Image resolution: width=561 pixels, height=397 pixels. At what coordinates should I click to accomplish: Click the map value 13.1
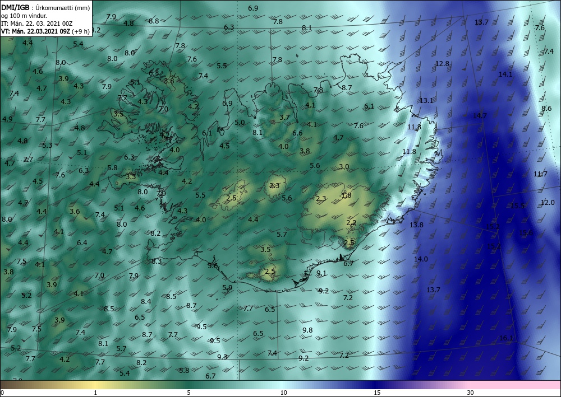[426, 101]
